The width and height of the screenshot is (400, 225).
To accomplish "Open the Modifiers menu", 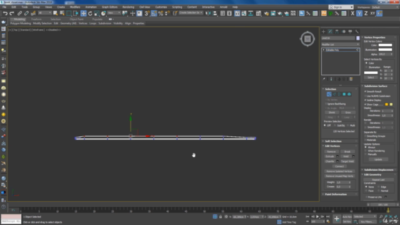I will click(x=75, y=7).
